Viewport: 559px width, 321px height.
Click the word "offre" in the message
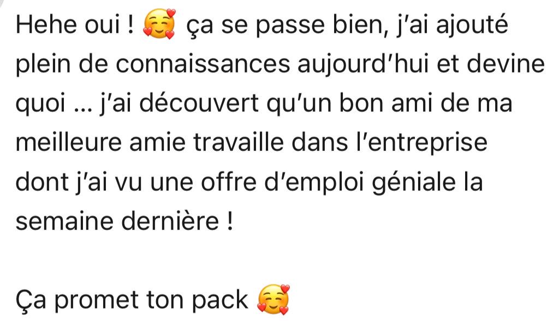[x=229, y=181]
